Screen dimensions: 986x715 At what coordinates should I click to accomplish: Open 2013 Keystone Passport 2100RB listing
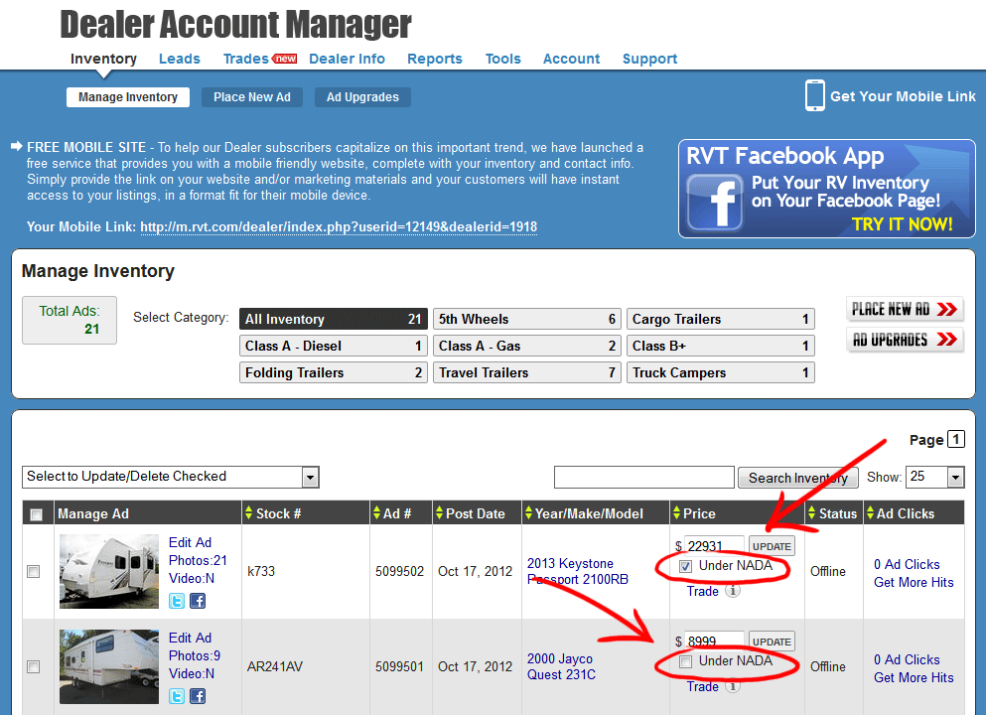pos(577,571)
